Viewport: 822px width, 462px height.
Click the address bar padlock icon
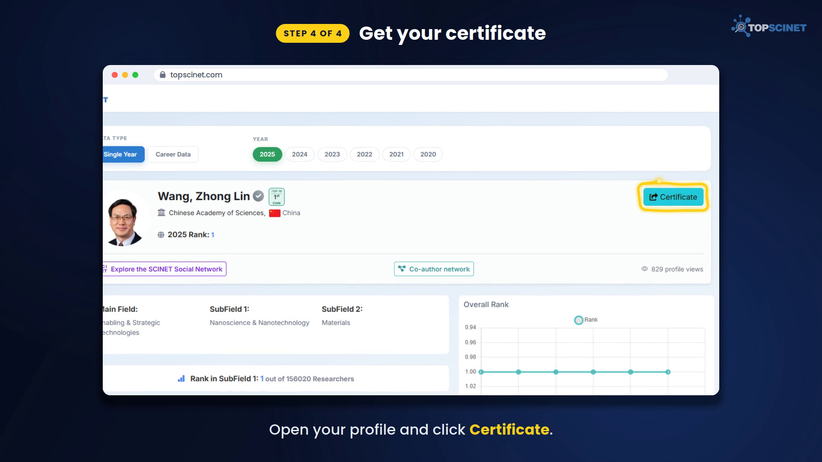click(163, 75)
